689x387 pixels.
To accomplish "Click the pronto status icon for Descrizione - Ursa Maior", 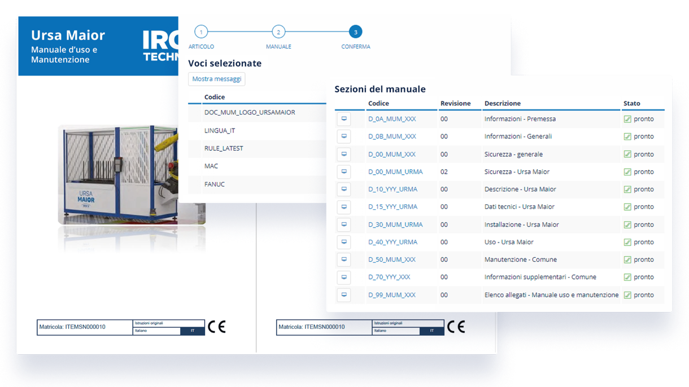I will coord(627,189).
